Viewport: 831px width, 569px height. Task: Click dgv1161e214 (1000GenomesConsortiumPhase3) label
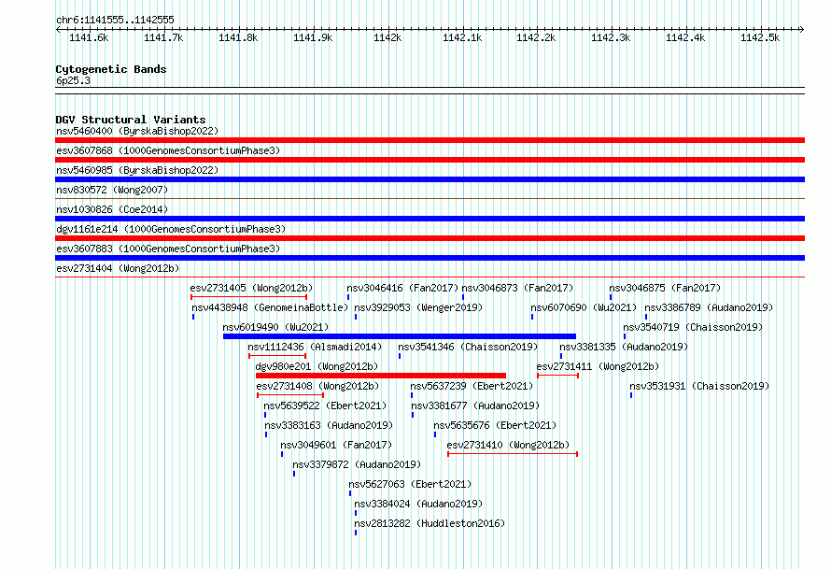click(171, 229)
